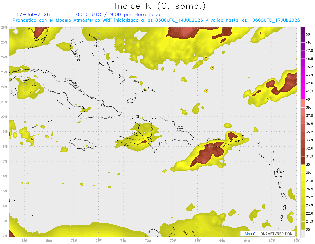
Task: Click the 27.8 color scale value
Action: 309,181
